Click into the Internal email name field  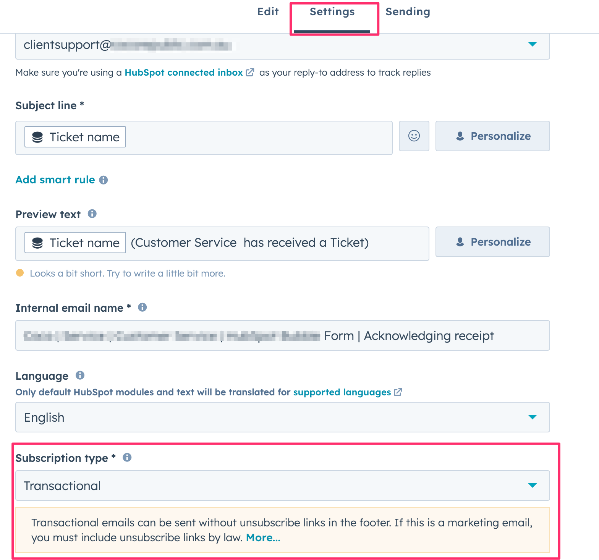(x=282, y=335)
